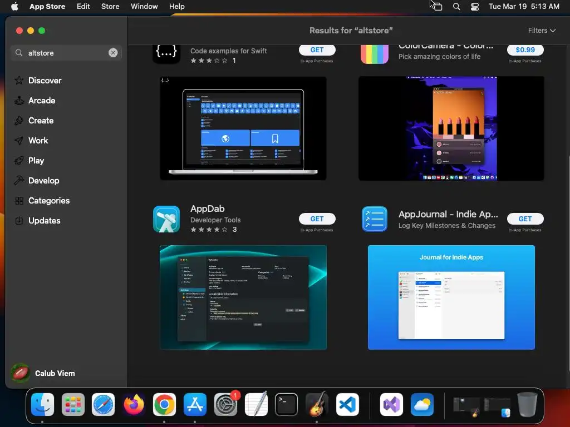Click the search magnifier in sidebar
Viewport: 570px width, 427px height.
point(19,53)
